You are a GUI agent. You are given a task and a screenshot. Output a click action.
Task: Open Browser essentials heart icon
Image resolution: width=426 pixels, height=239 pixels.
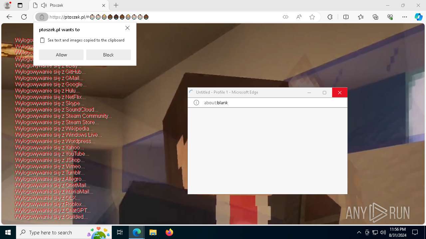pyautogui.click(x=390, y=17)
